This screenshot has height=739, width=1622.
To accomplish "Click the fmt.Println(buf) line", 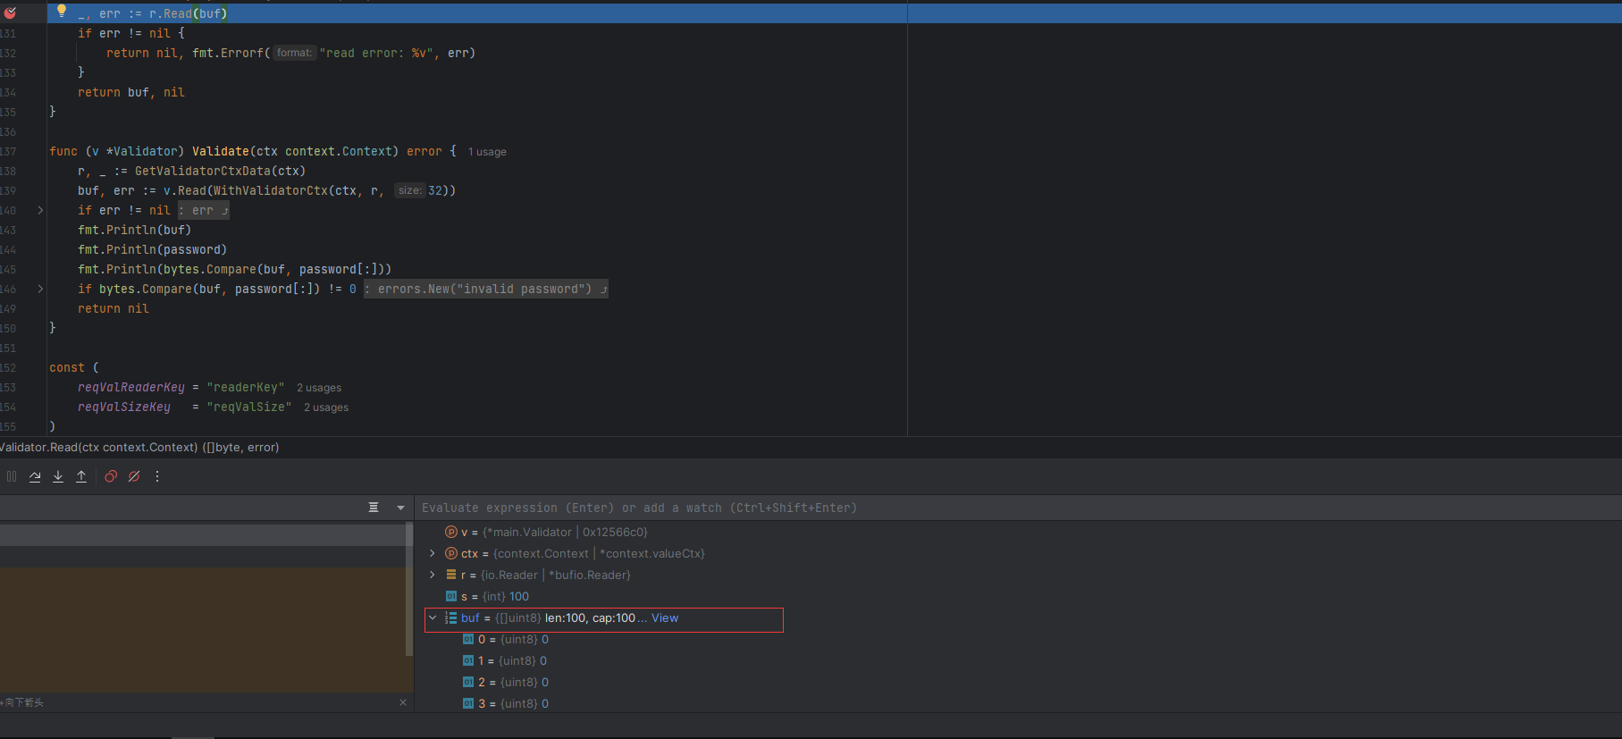I will [134, 230].
